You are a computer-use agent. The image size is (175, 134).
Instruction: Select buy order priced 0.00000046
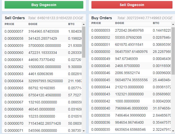coord(130,73)
